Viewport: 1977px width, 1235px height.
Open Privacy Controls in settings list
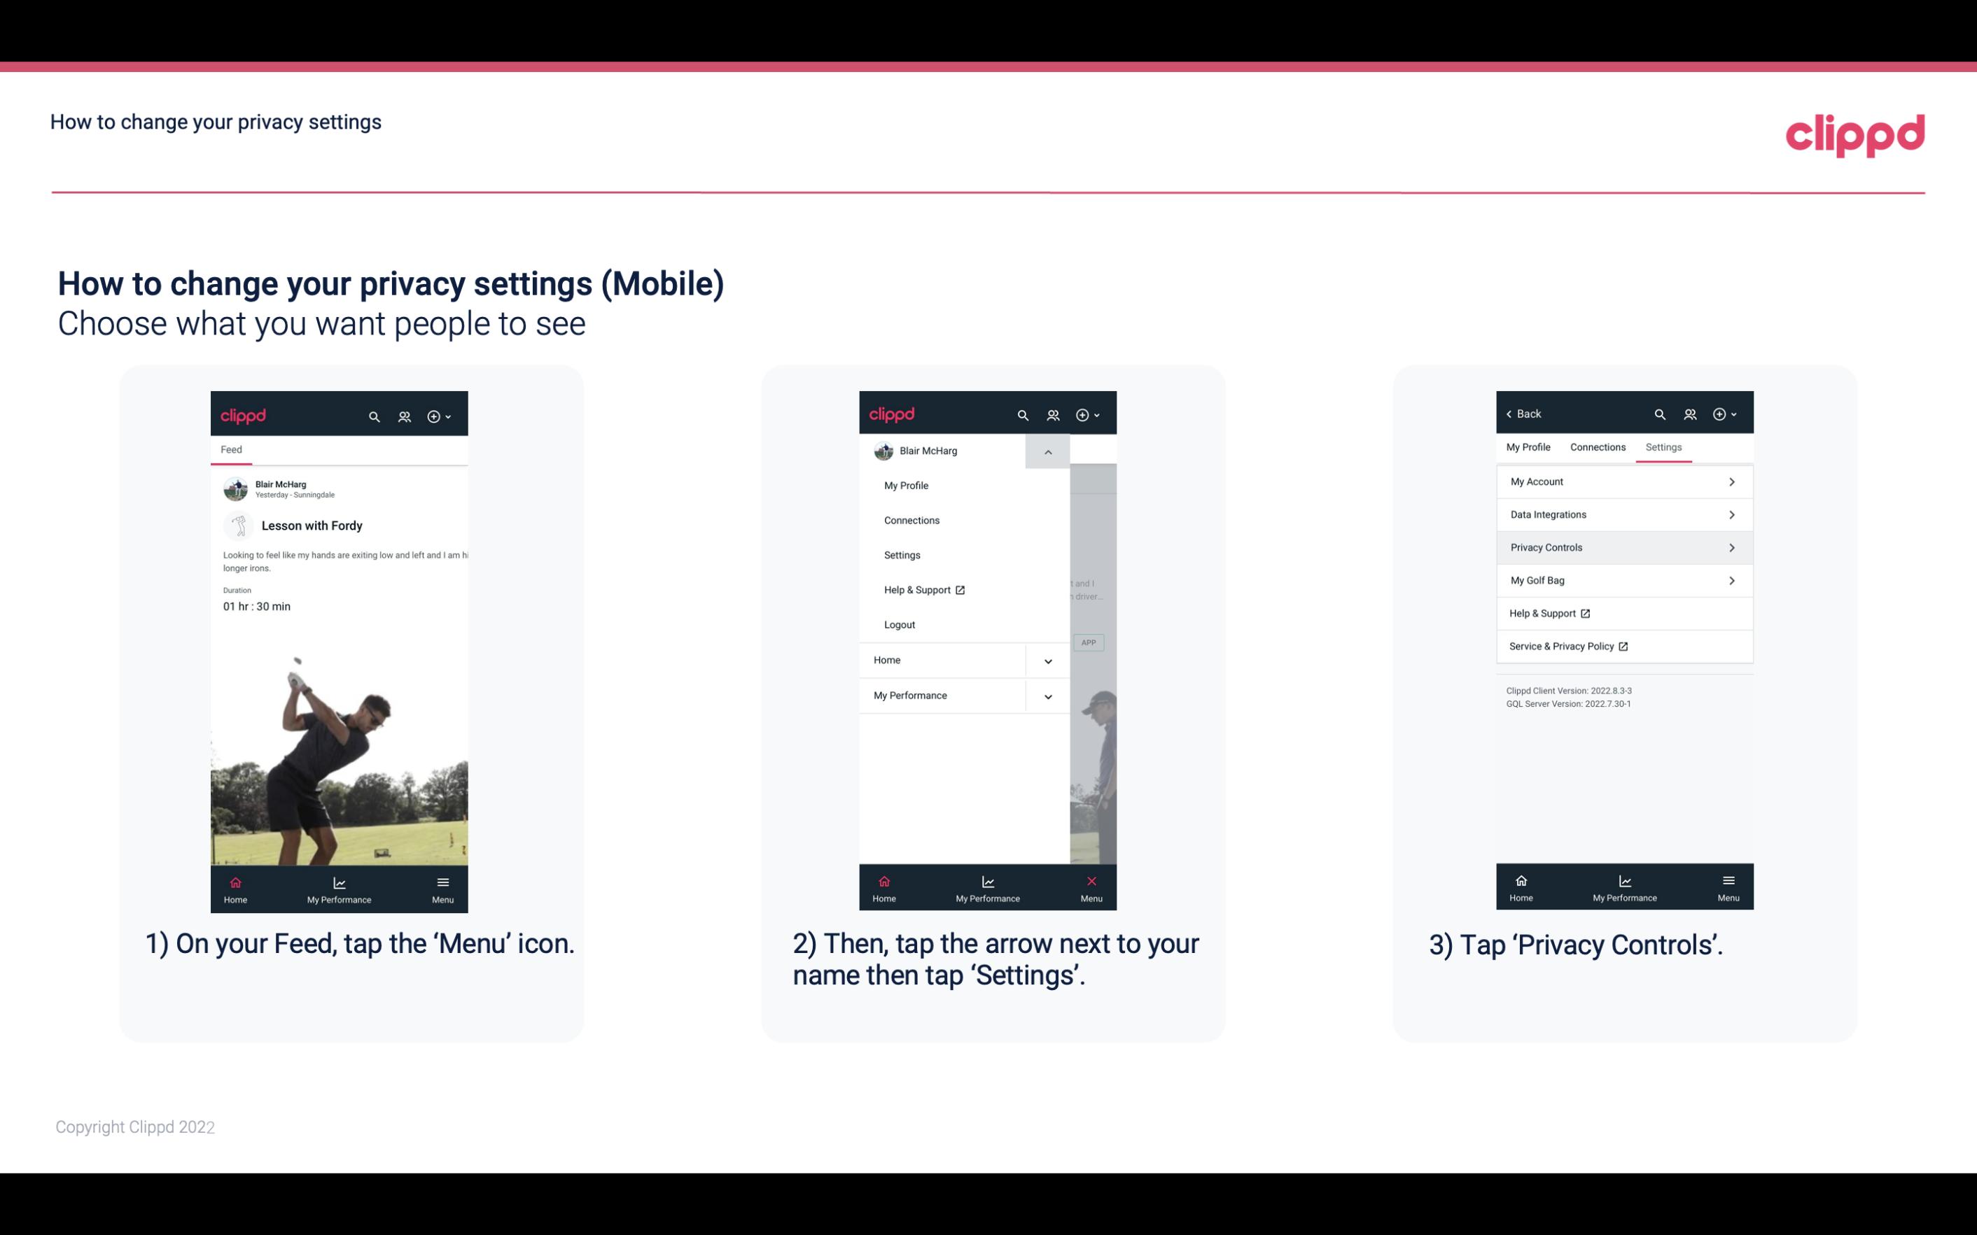click(x=1623, y=546)
